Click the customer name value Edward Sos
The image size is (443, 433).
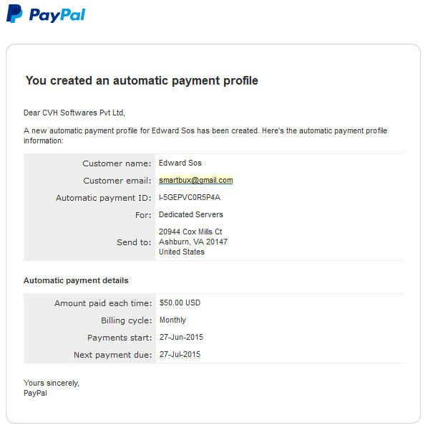180,163
